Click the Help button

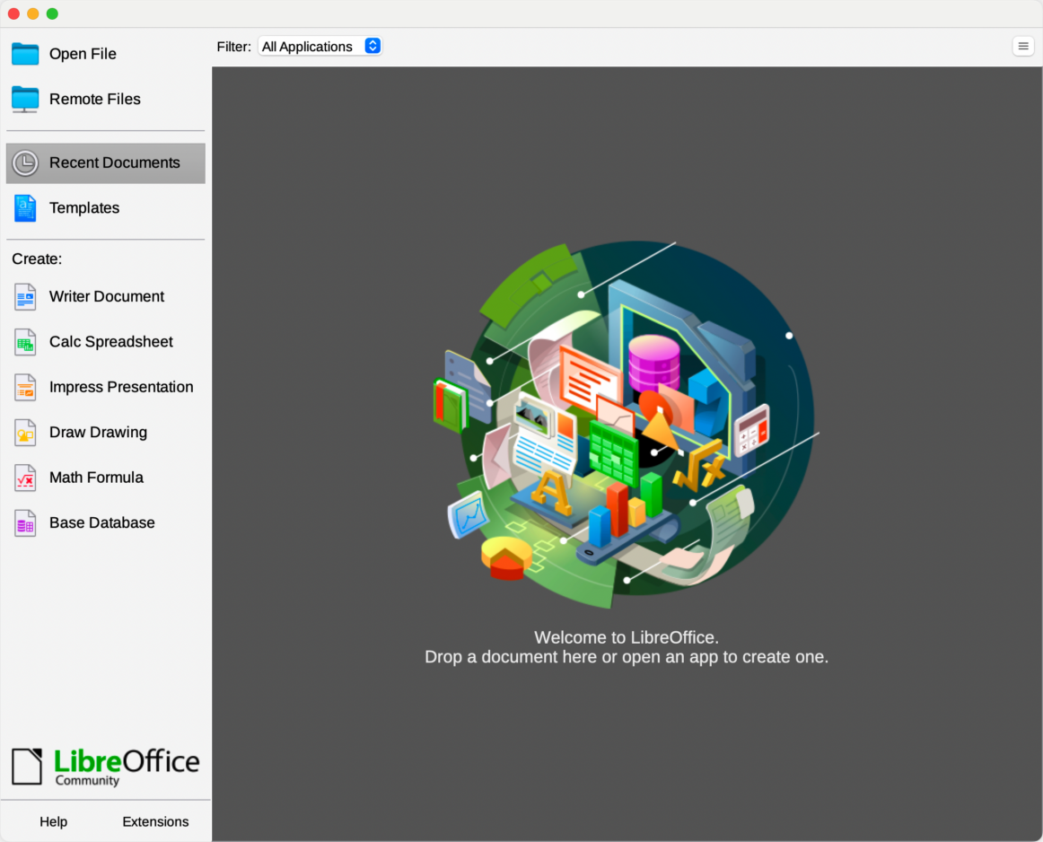(53, 821)
